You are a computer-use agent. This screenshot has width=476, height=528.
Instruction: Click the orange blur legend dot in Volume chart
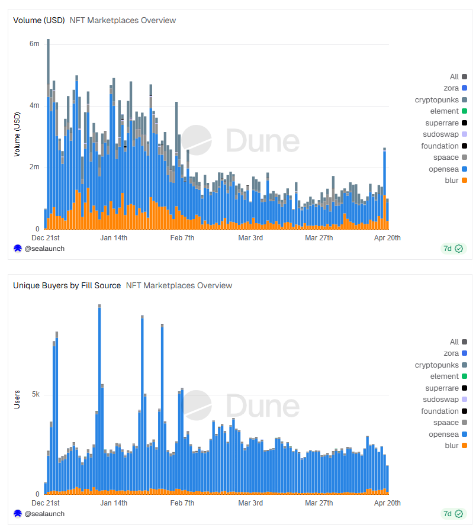point(464,181)
